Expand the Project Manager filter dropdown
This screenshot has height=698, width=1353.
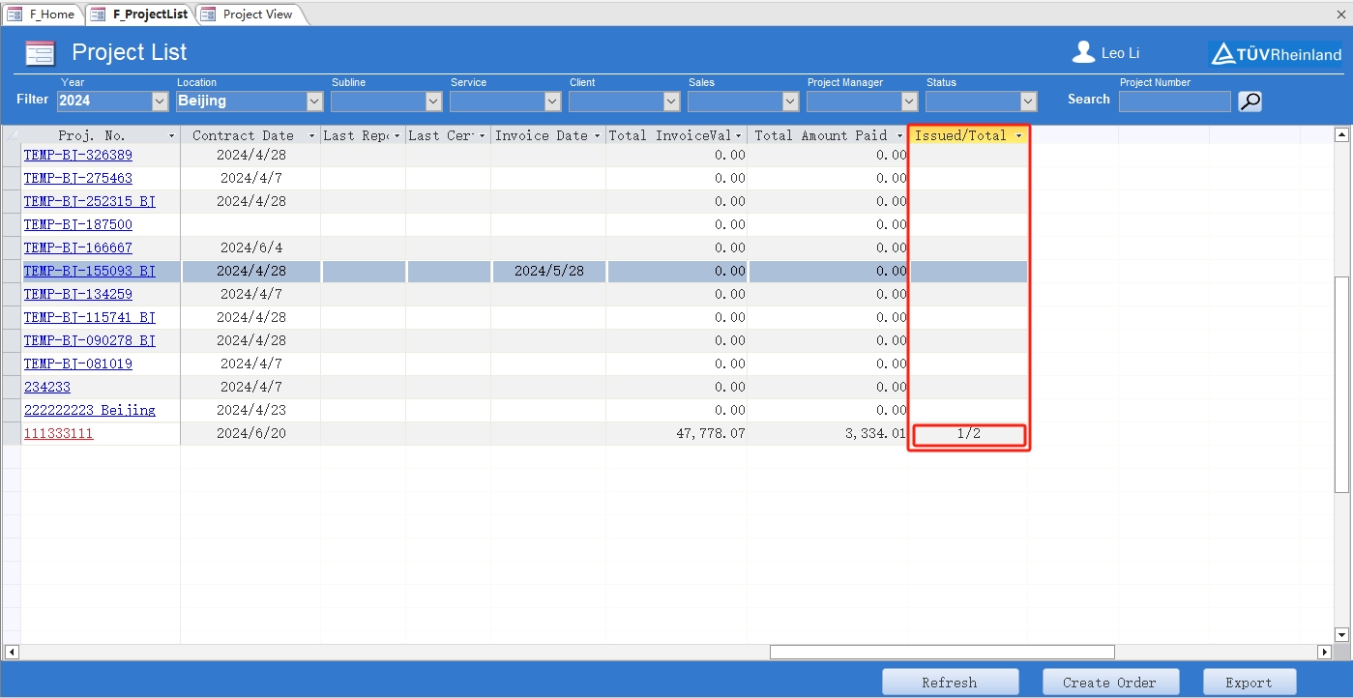(909, 101)
